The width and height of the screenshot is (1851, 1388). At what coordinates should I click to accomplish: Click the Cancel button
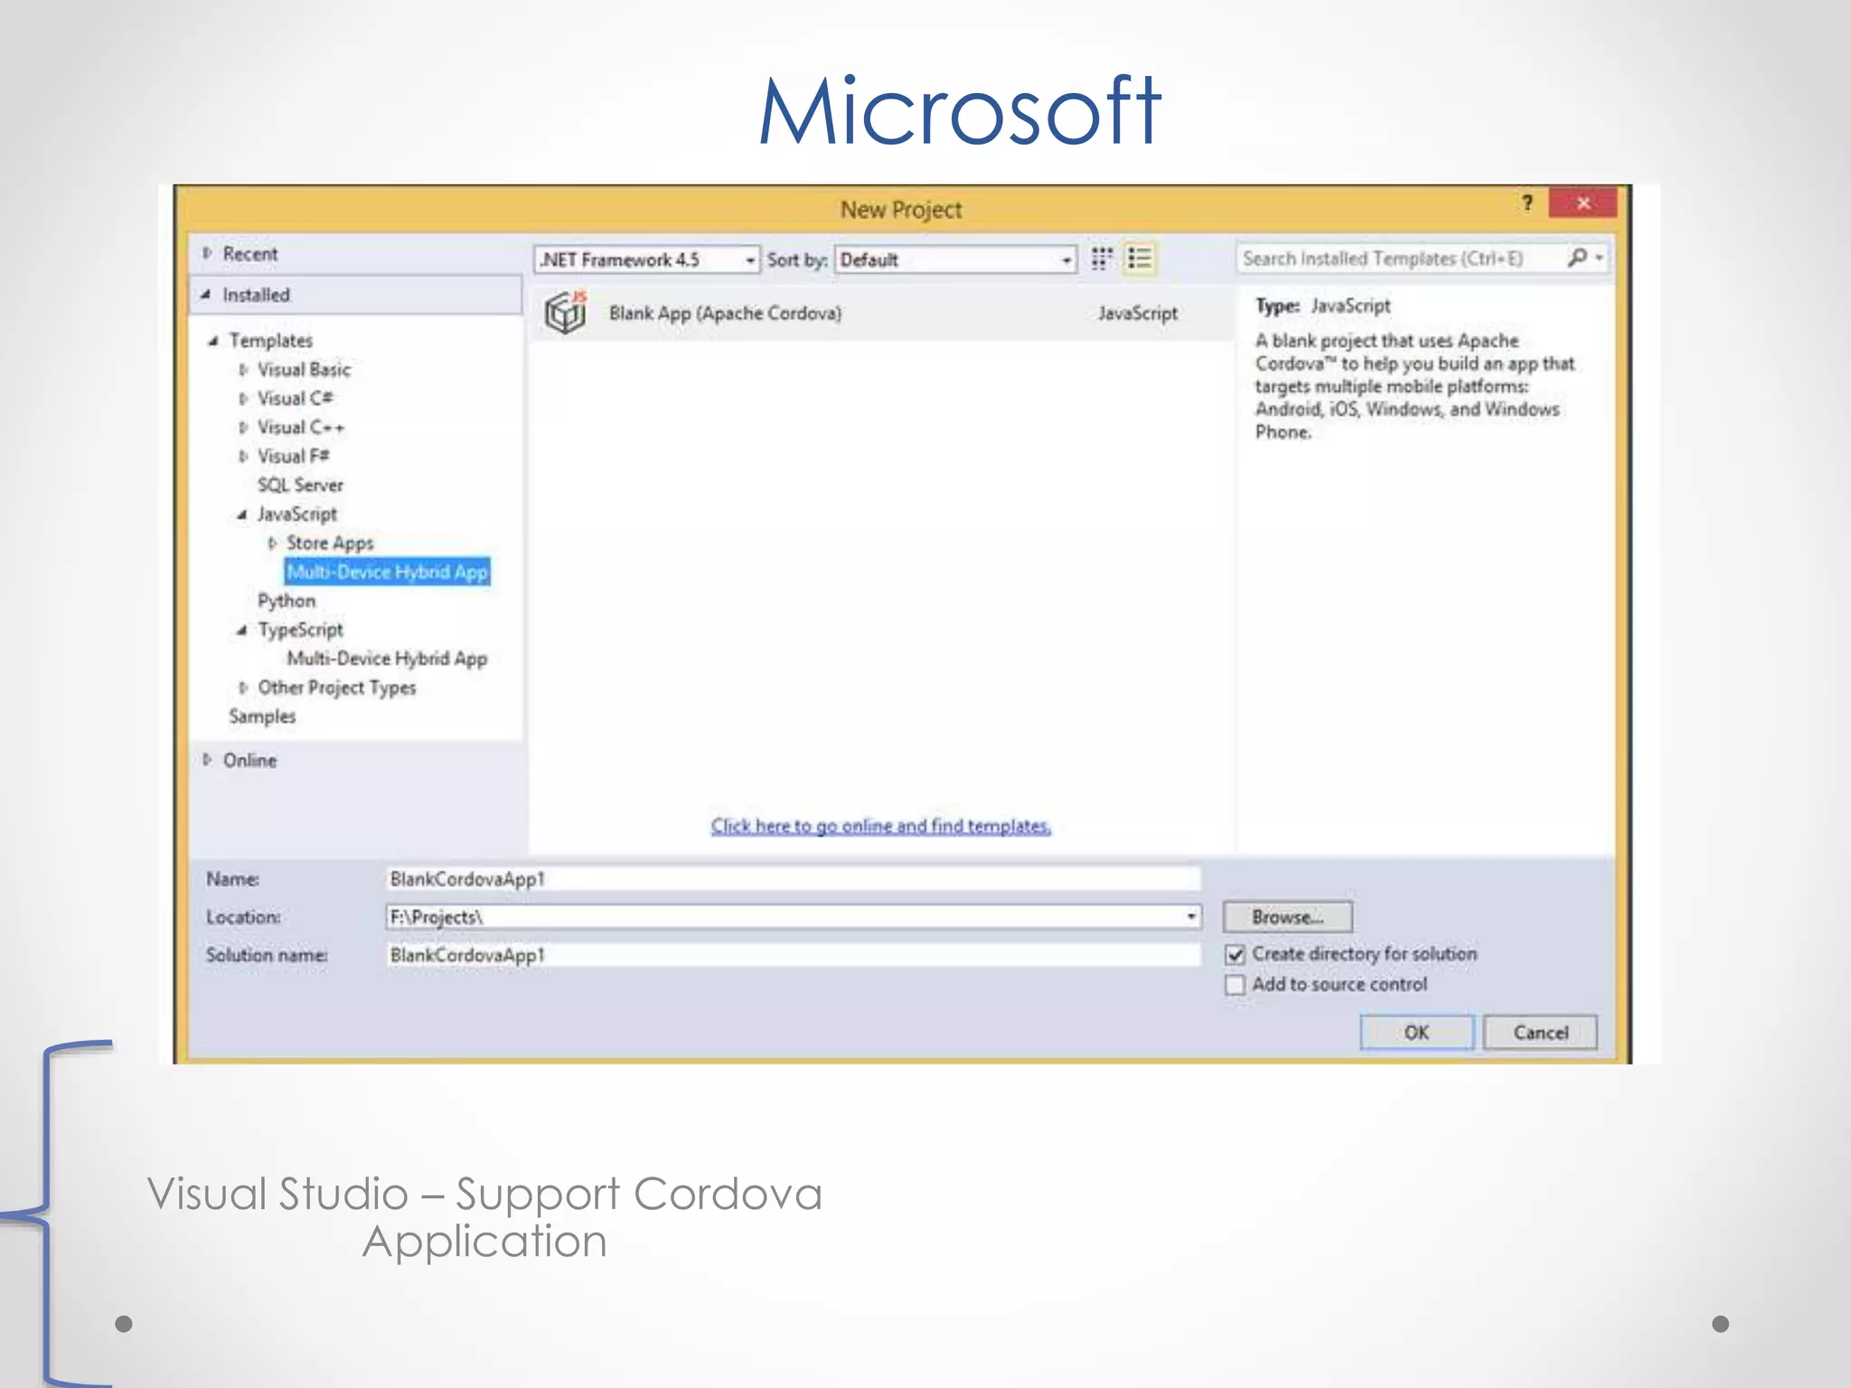pyautogui.click(x=1541, y=1033)
